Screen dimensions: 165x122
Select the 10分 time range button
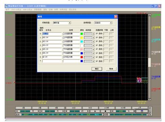(x=74, y=108)
